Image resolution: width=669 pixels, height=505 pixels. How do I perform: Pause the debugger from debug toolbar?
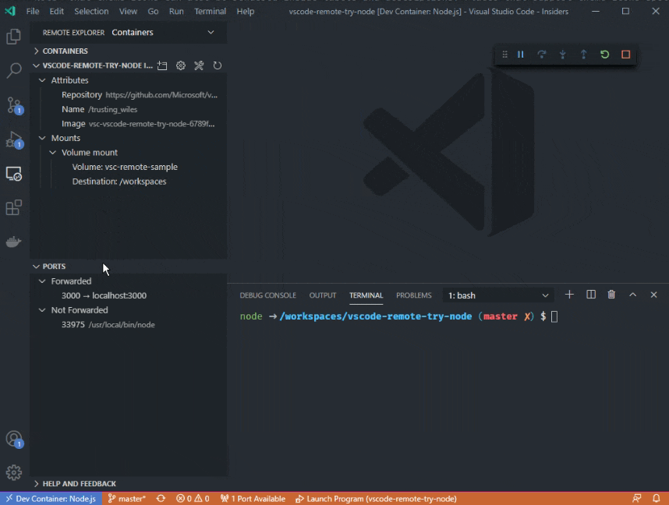tap(521, 55)
